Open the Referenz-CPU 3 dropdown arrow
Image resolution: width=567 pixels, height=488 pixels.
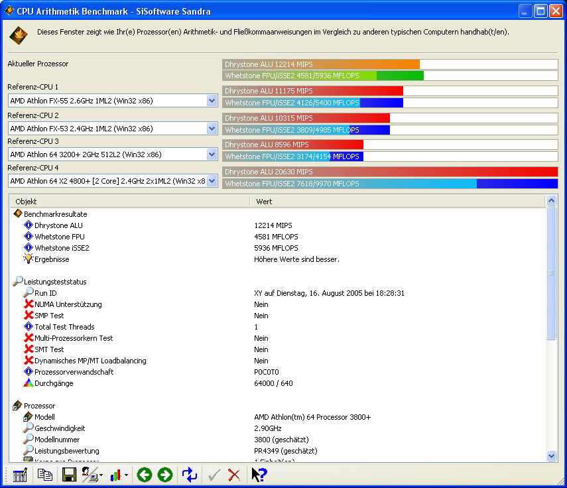coord(212,154)
